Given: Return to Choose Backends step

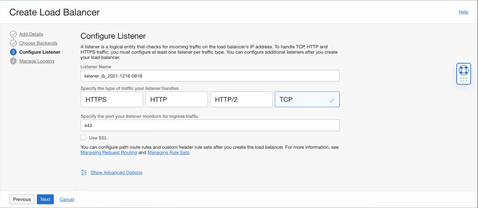Looking at the screenshot, I should [x=38, y=43].
